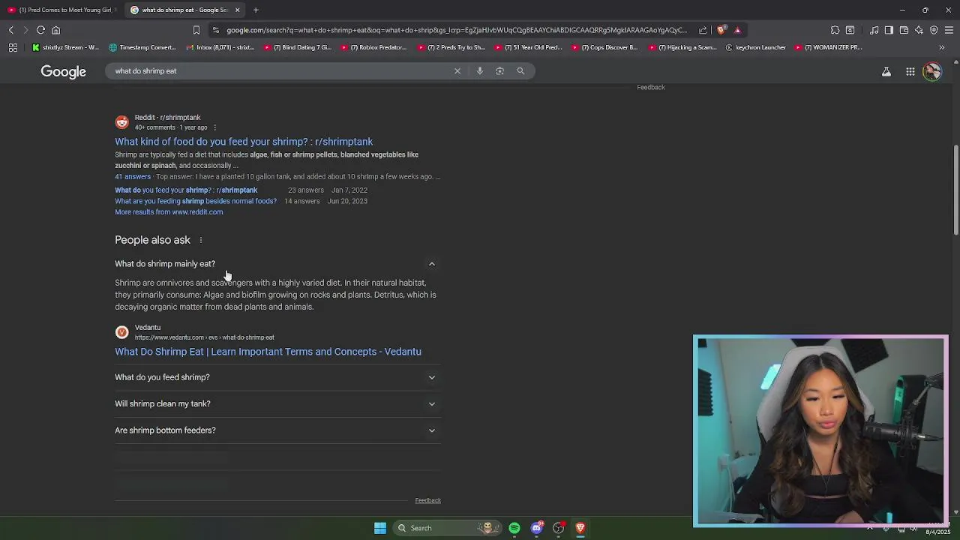
Task: Bookmark this page via address bar icon
Action: coord(196,30)
